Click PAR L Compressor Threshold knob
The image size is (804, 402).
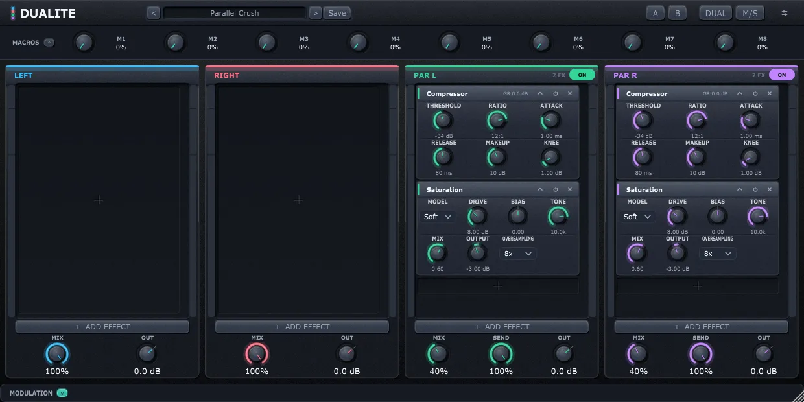pos(443,121)
